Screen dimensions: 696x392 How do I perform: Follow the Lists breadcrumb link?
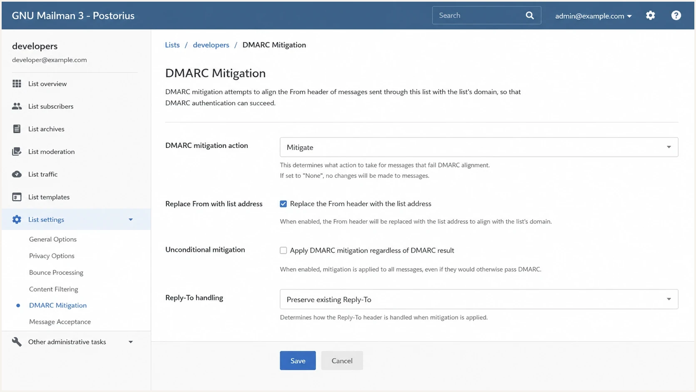tap(172, 45)
